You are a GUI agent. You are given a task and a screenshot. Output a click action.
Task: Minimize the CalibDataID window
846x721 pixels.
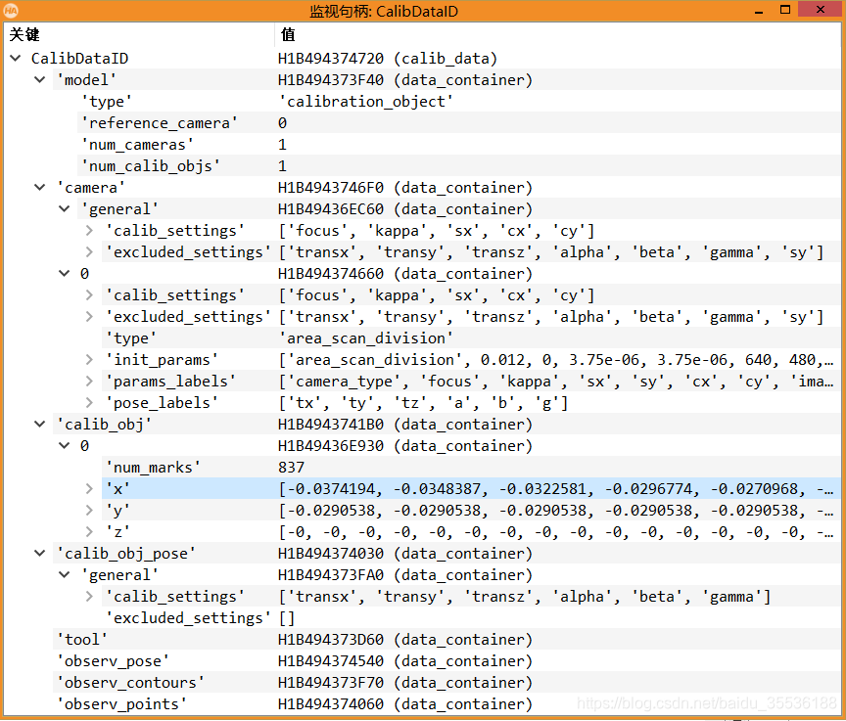pos(759,10)
